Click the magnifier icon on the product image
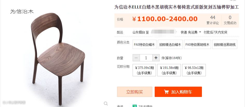 coord(106,103)
